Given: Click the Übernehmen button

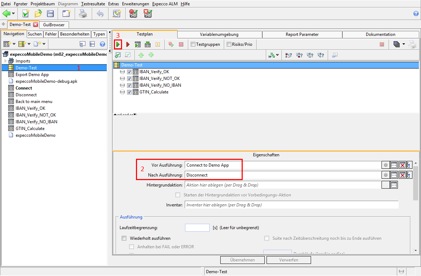Looking at the screenshot, I should pos(242,260).
